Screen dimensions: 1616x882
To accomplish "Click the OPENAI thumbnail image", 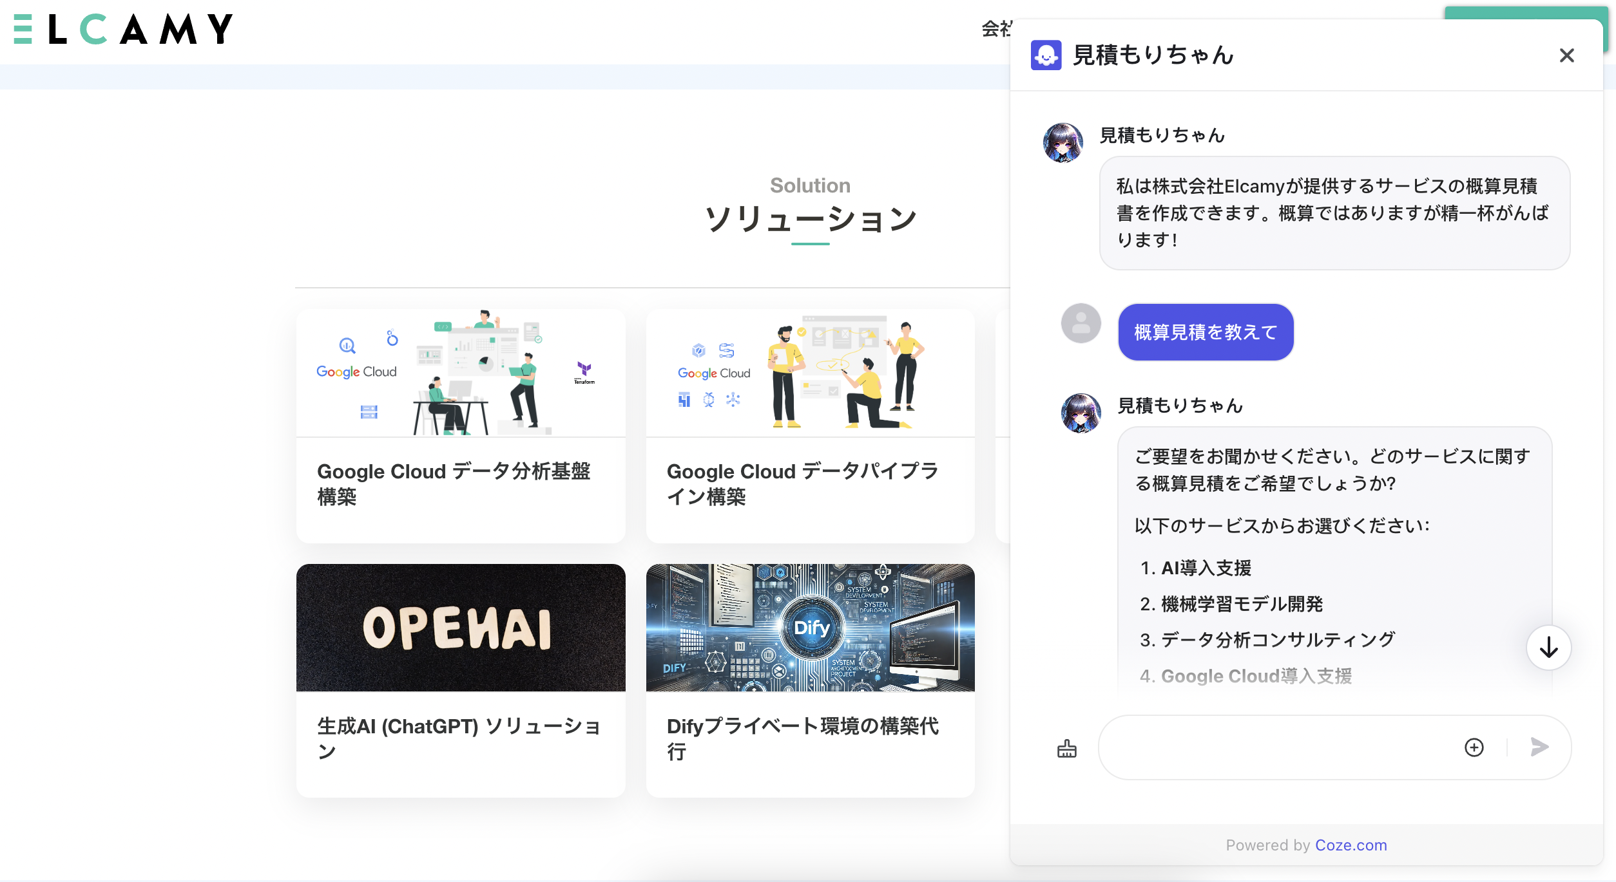I will click(460, 628).
